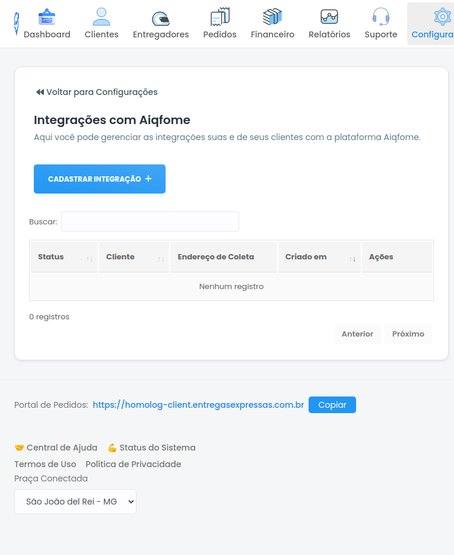
Task: Open the Clientes section icon
Action: click(101, 17)
